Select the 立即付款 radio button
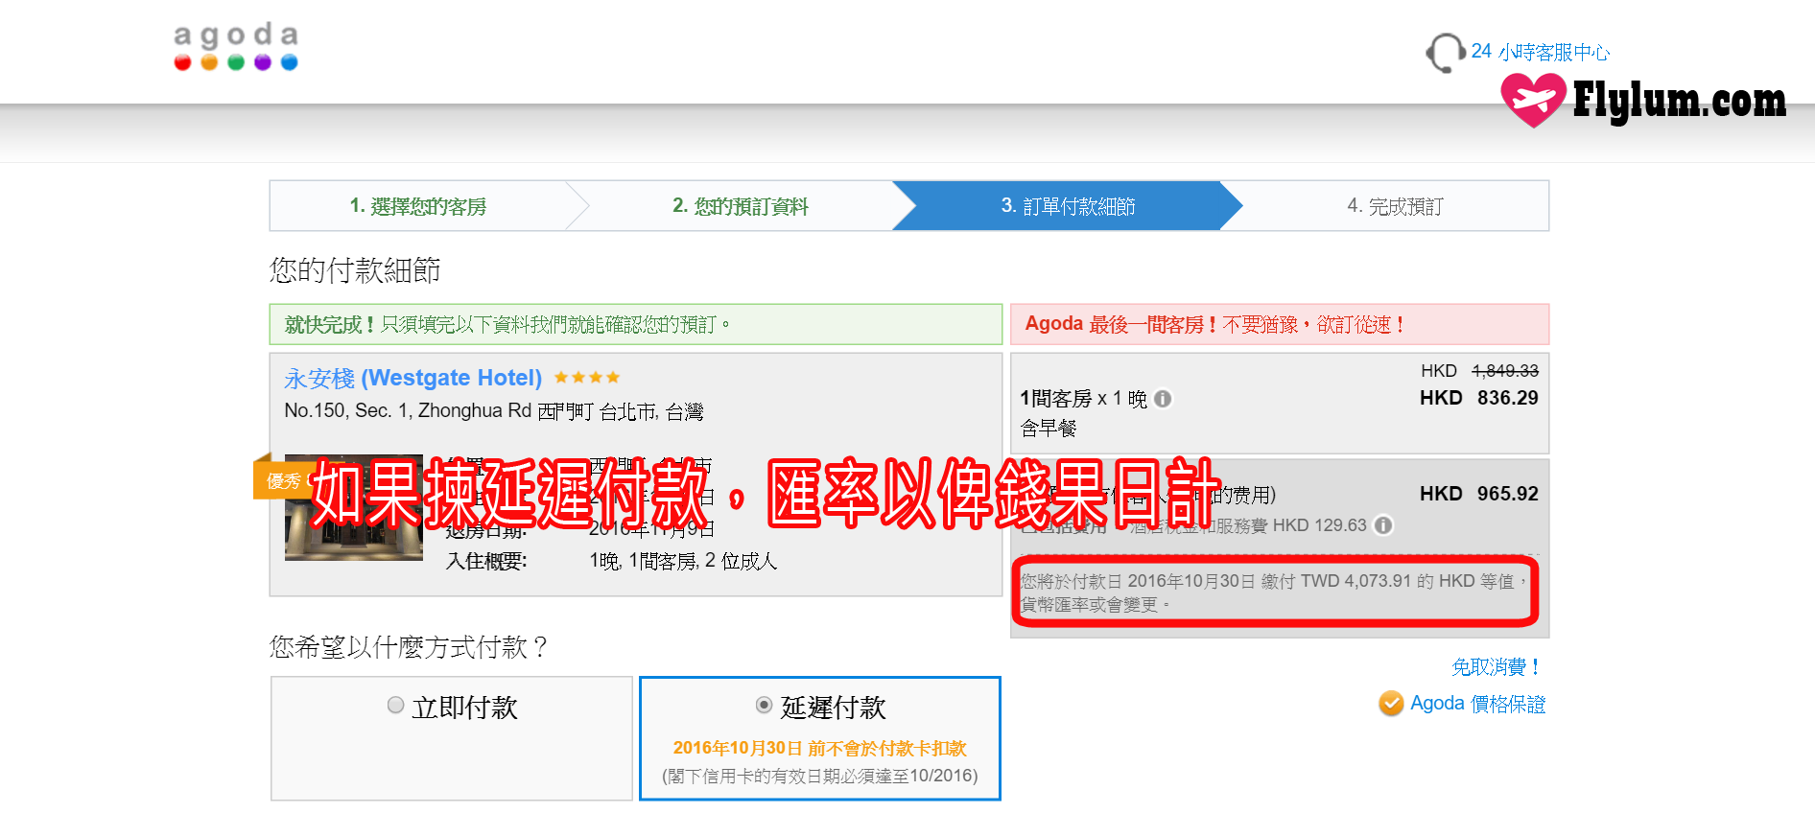Viewport: 1815px width, 813px height. (x=395, y=706)
